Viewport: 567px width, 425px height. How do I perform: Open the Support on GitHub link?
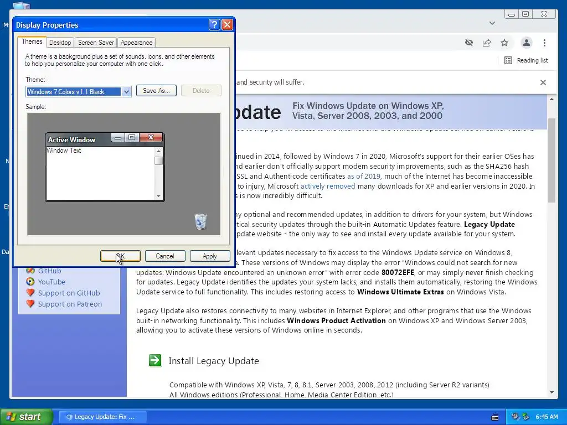(69, 293)
